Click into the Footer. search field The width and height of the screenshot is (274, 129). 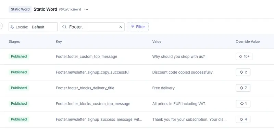point(92,27)
